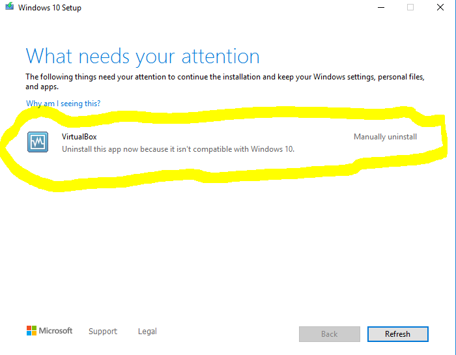Click the 'The following things need your attention' paragraph
Image resolution: width=456 pixels, height=355 pixels.
[x=225, y=81]
